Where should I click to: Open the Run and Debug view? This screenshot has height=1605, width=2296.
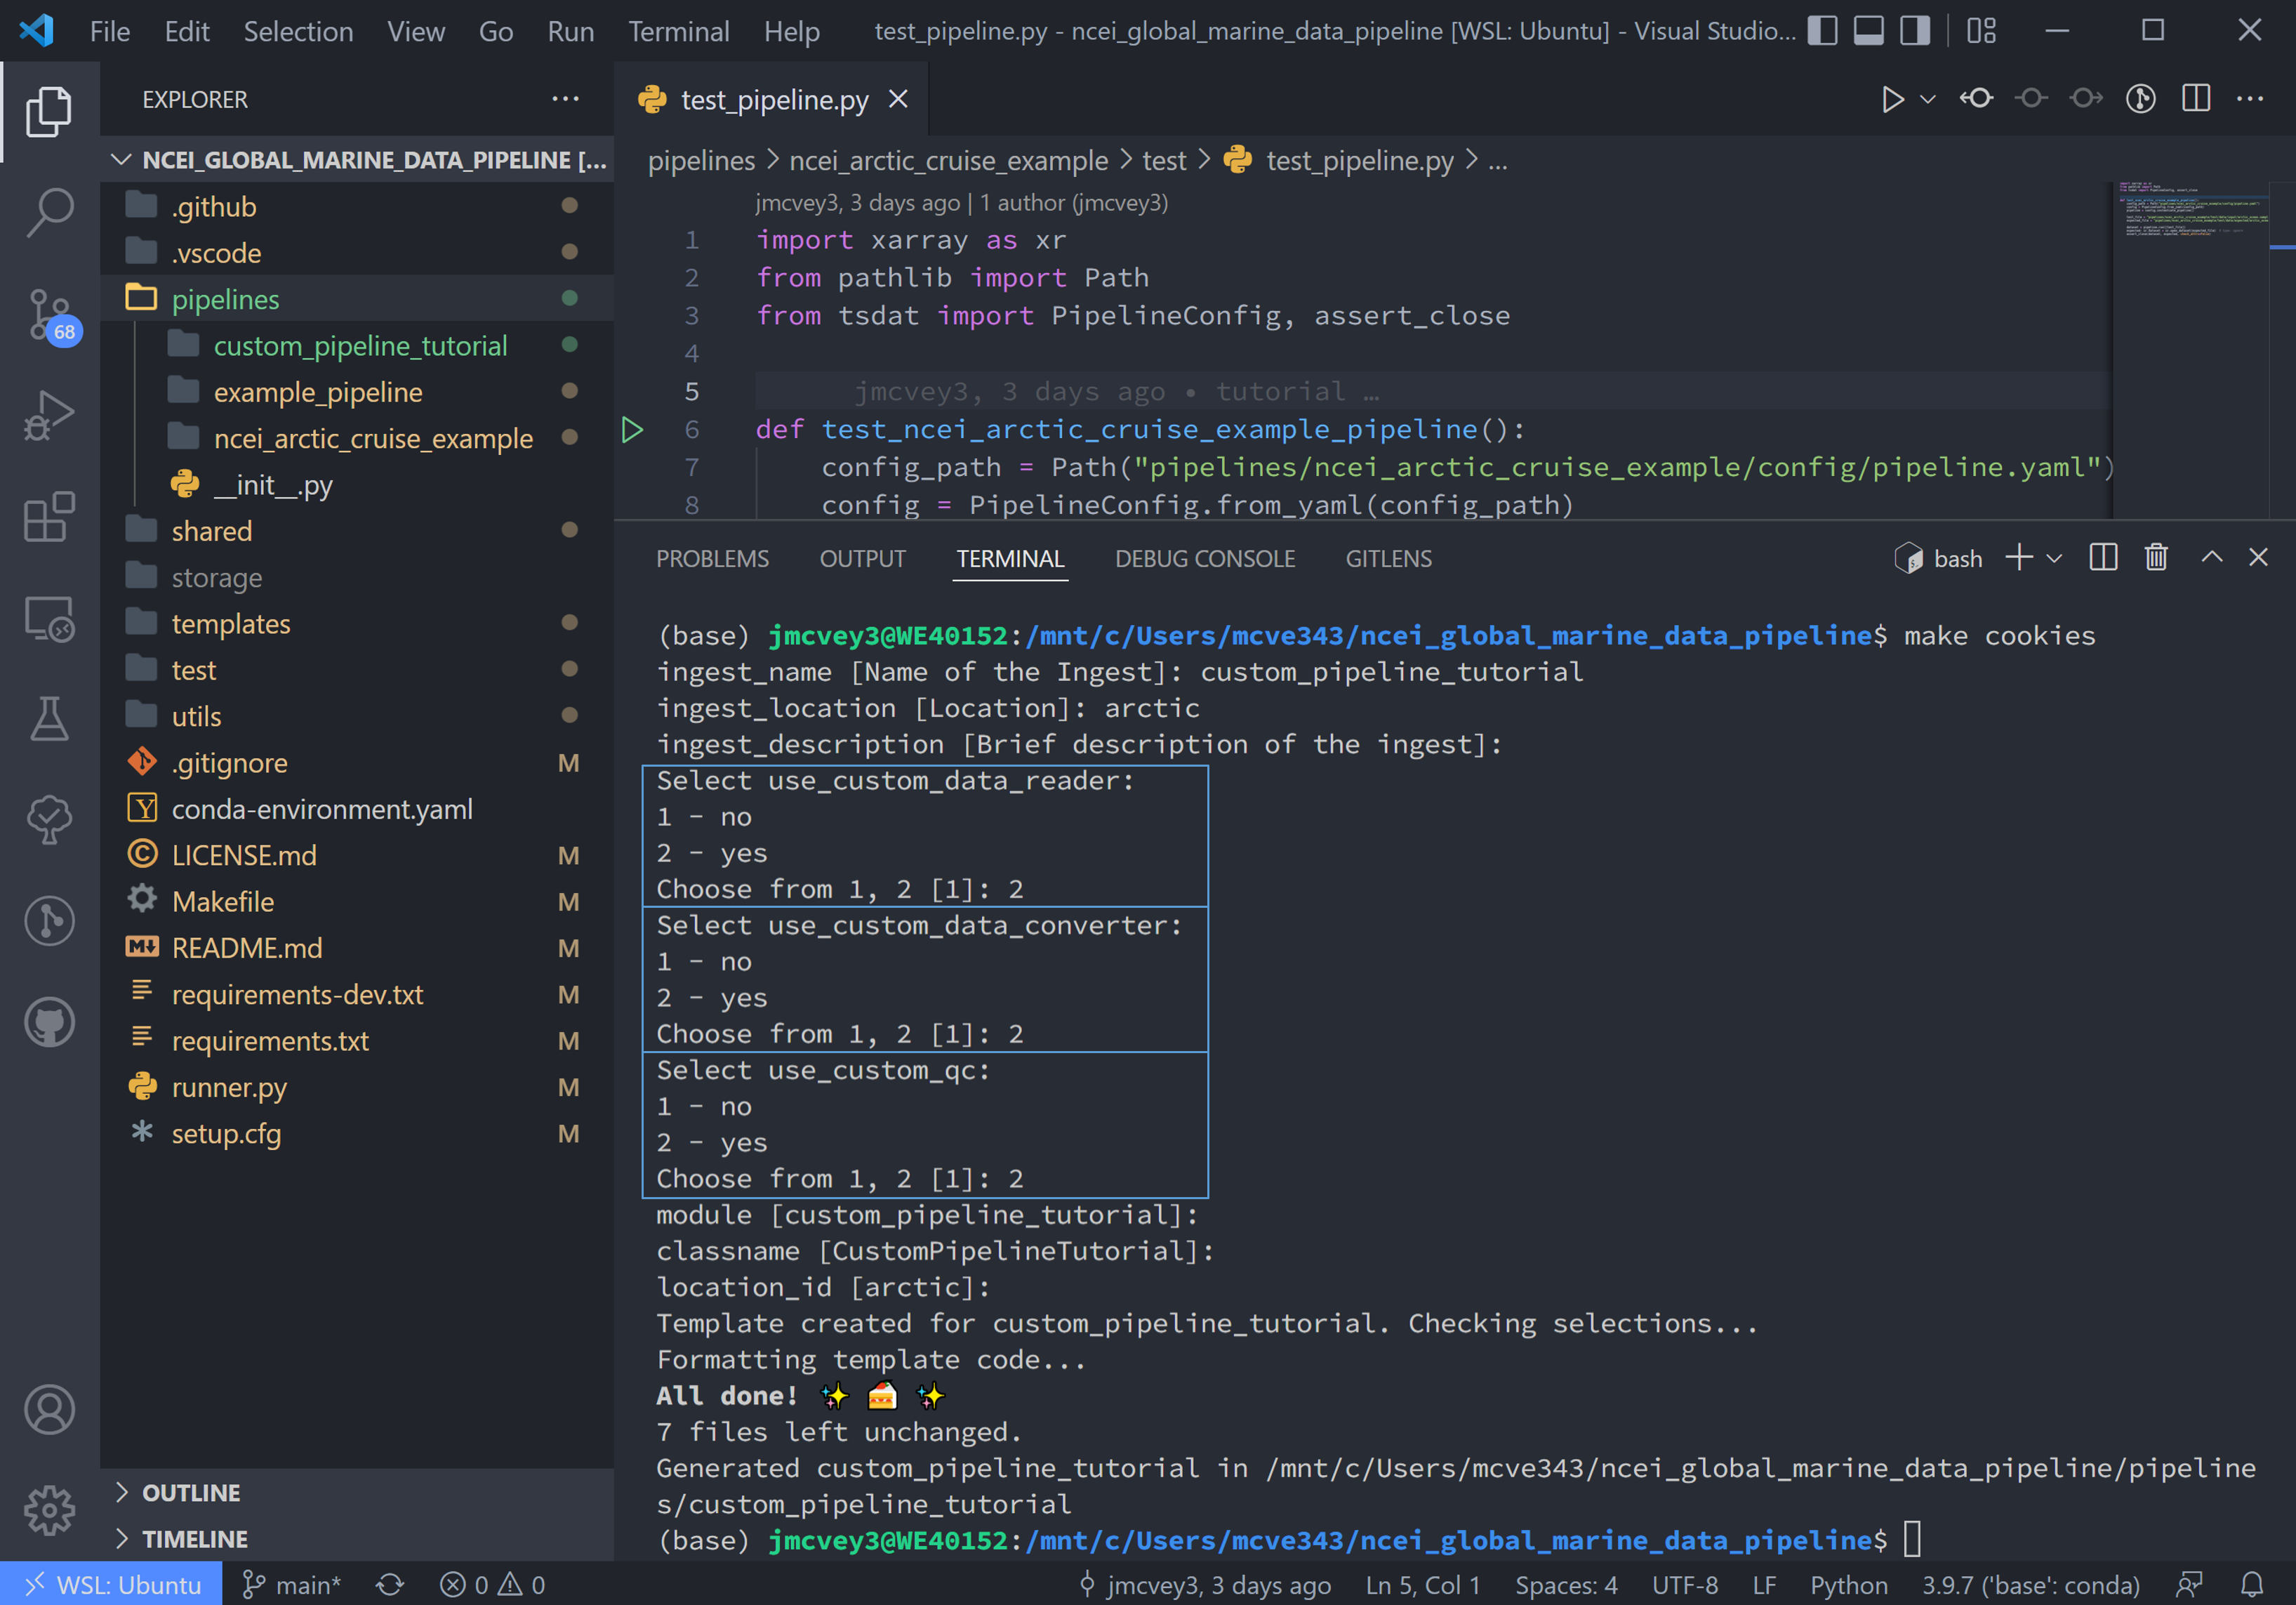[49, 416]
